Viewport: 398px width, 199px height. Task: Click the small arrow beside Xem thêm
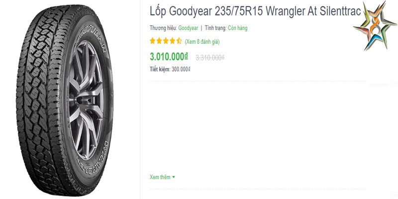click(x=174, y=177)
